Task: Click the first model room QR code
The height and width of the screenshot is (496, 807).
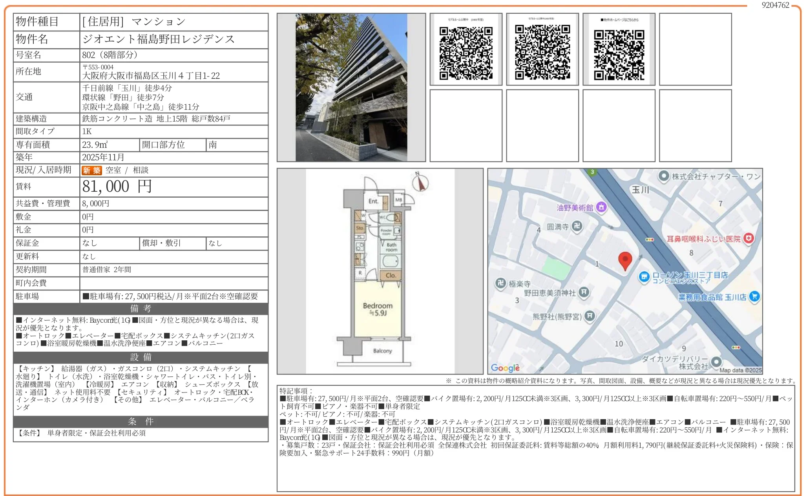Action: pos(466,53)
